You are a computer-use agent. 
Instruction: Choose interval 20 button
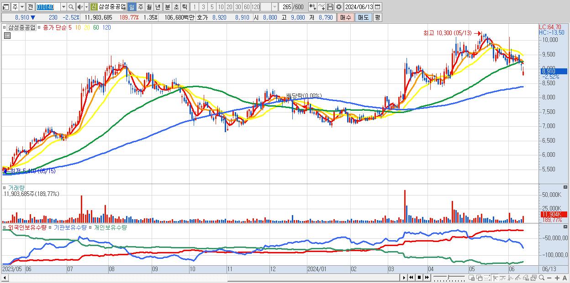click(229, 7)
